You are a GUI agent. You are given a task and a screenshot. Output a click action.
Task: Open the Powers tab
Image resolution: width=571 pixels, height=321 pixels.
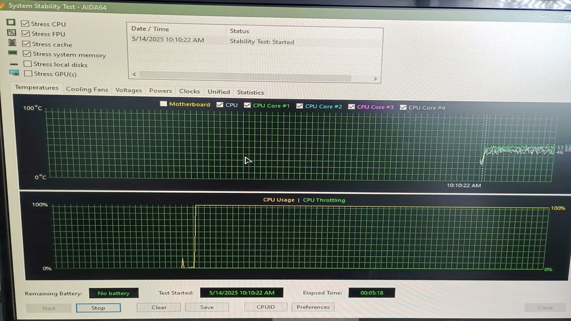160,91
